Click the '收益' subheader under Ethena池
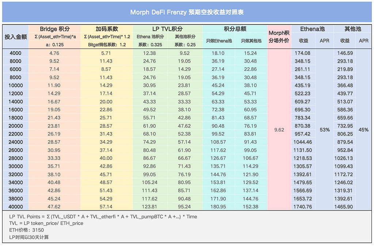 pos(304,41)
